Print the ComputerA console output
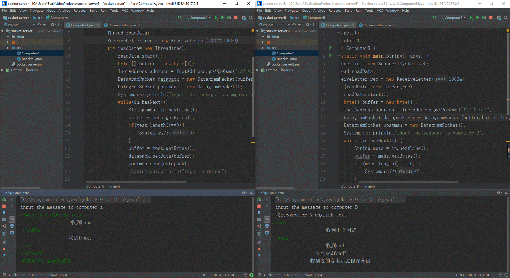Viewport: 510px width, 278px height. point(12,226)
